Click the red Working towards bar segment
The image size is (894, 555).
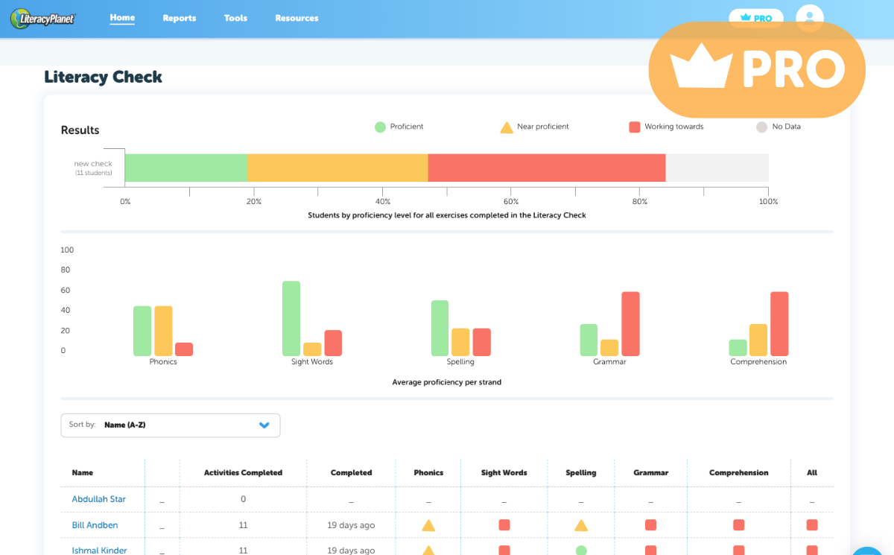pyautogui.click(x=546, y=168)
